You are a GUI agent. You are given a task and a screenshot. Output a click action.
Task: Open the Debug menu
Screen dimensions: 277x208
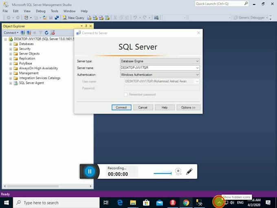coord(41,11)
